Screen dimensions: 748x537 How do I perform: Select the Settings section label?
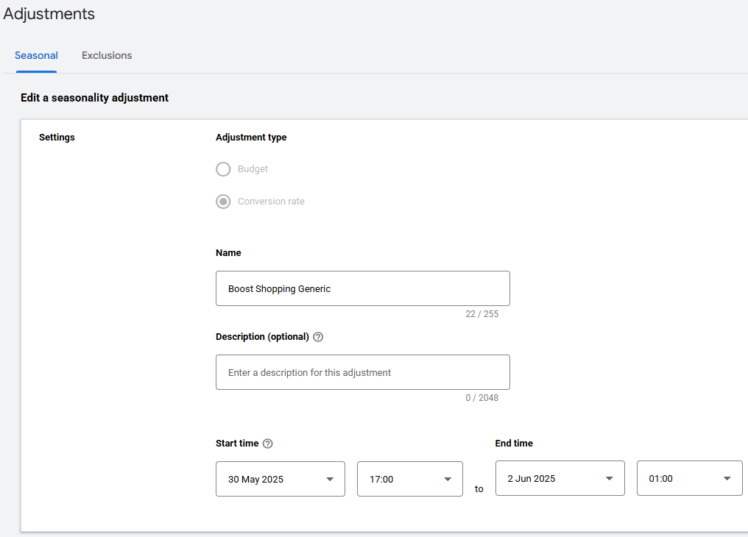[x=57, y=137]
